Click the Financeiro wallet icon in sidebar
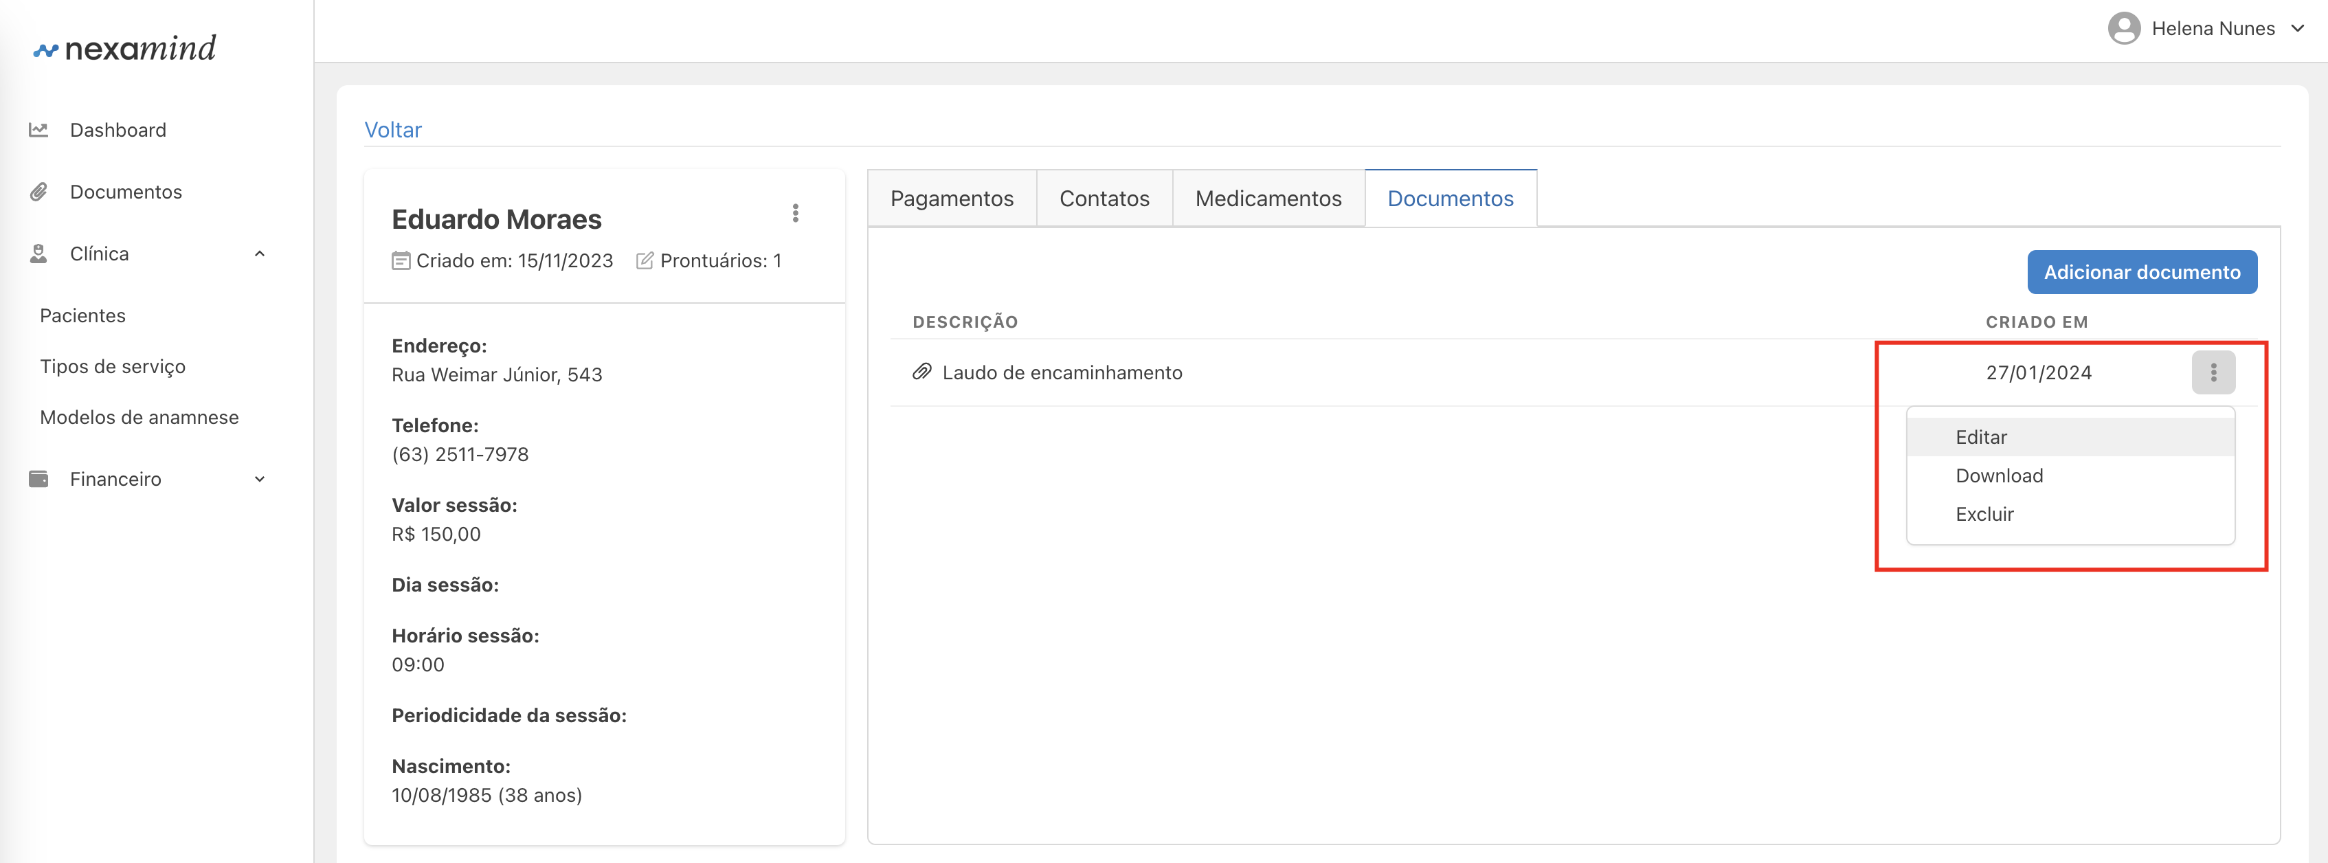Image resolution: width=2328 pixels, height=863 pixels. (x=38, y=479)
